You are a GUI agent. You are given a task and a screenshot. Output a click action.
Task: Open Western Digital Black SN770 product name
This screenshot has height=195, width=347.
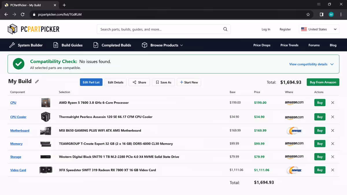119,157
